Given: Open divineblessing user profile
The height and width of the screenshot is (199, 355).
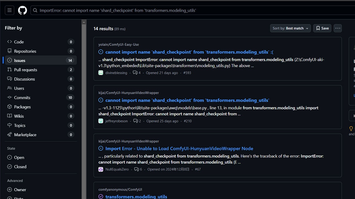Looking at the screenshot, I should click(116, 73).
